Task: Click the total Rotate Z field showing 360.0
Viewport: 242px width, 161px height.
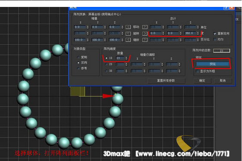Action: (x=190, y=33)
